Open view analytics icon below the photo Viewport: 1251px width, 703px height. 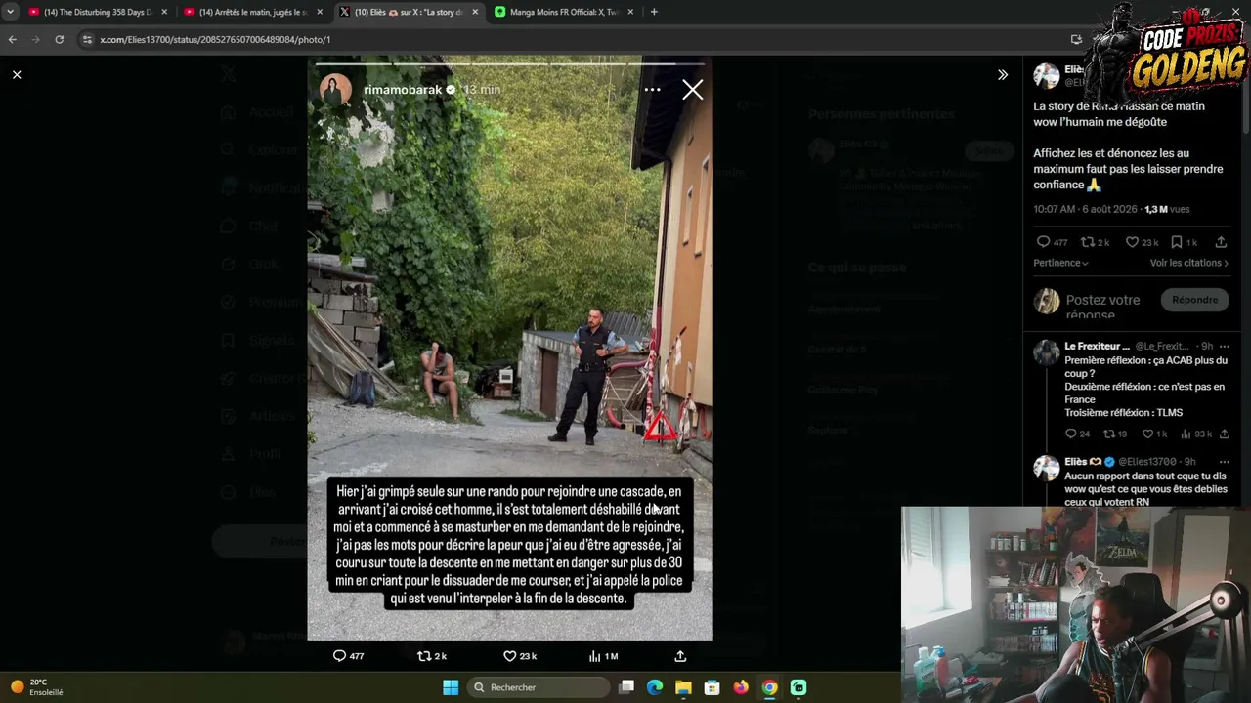tap(594, 656)
